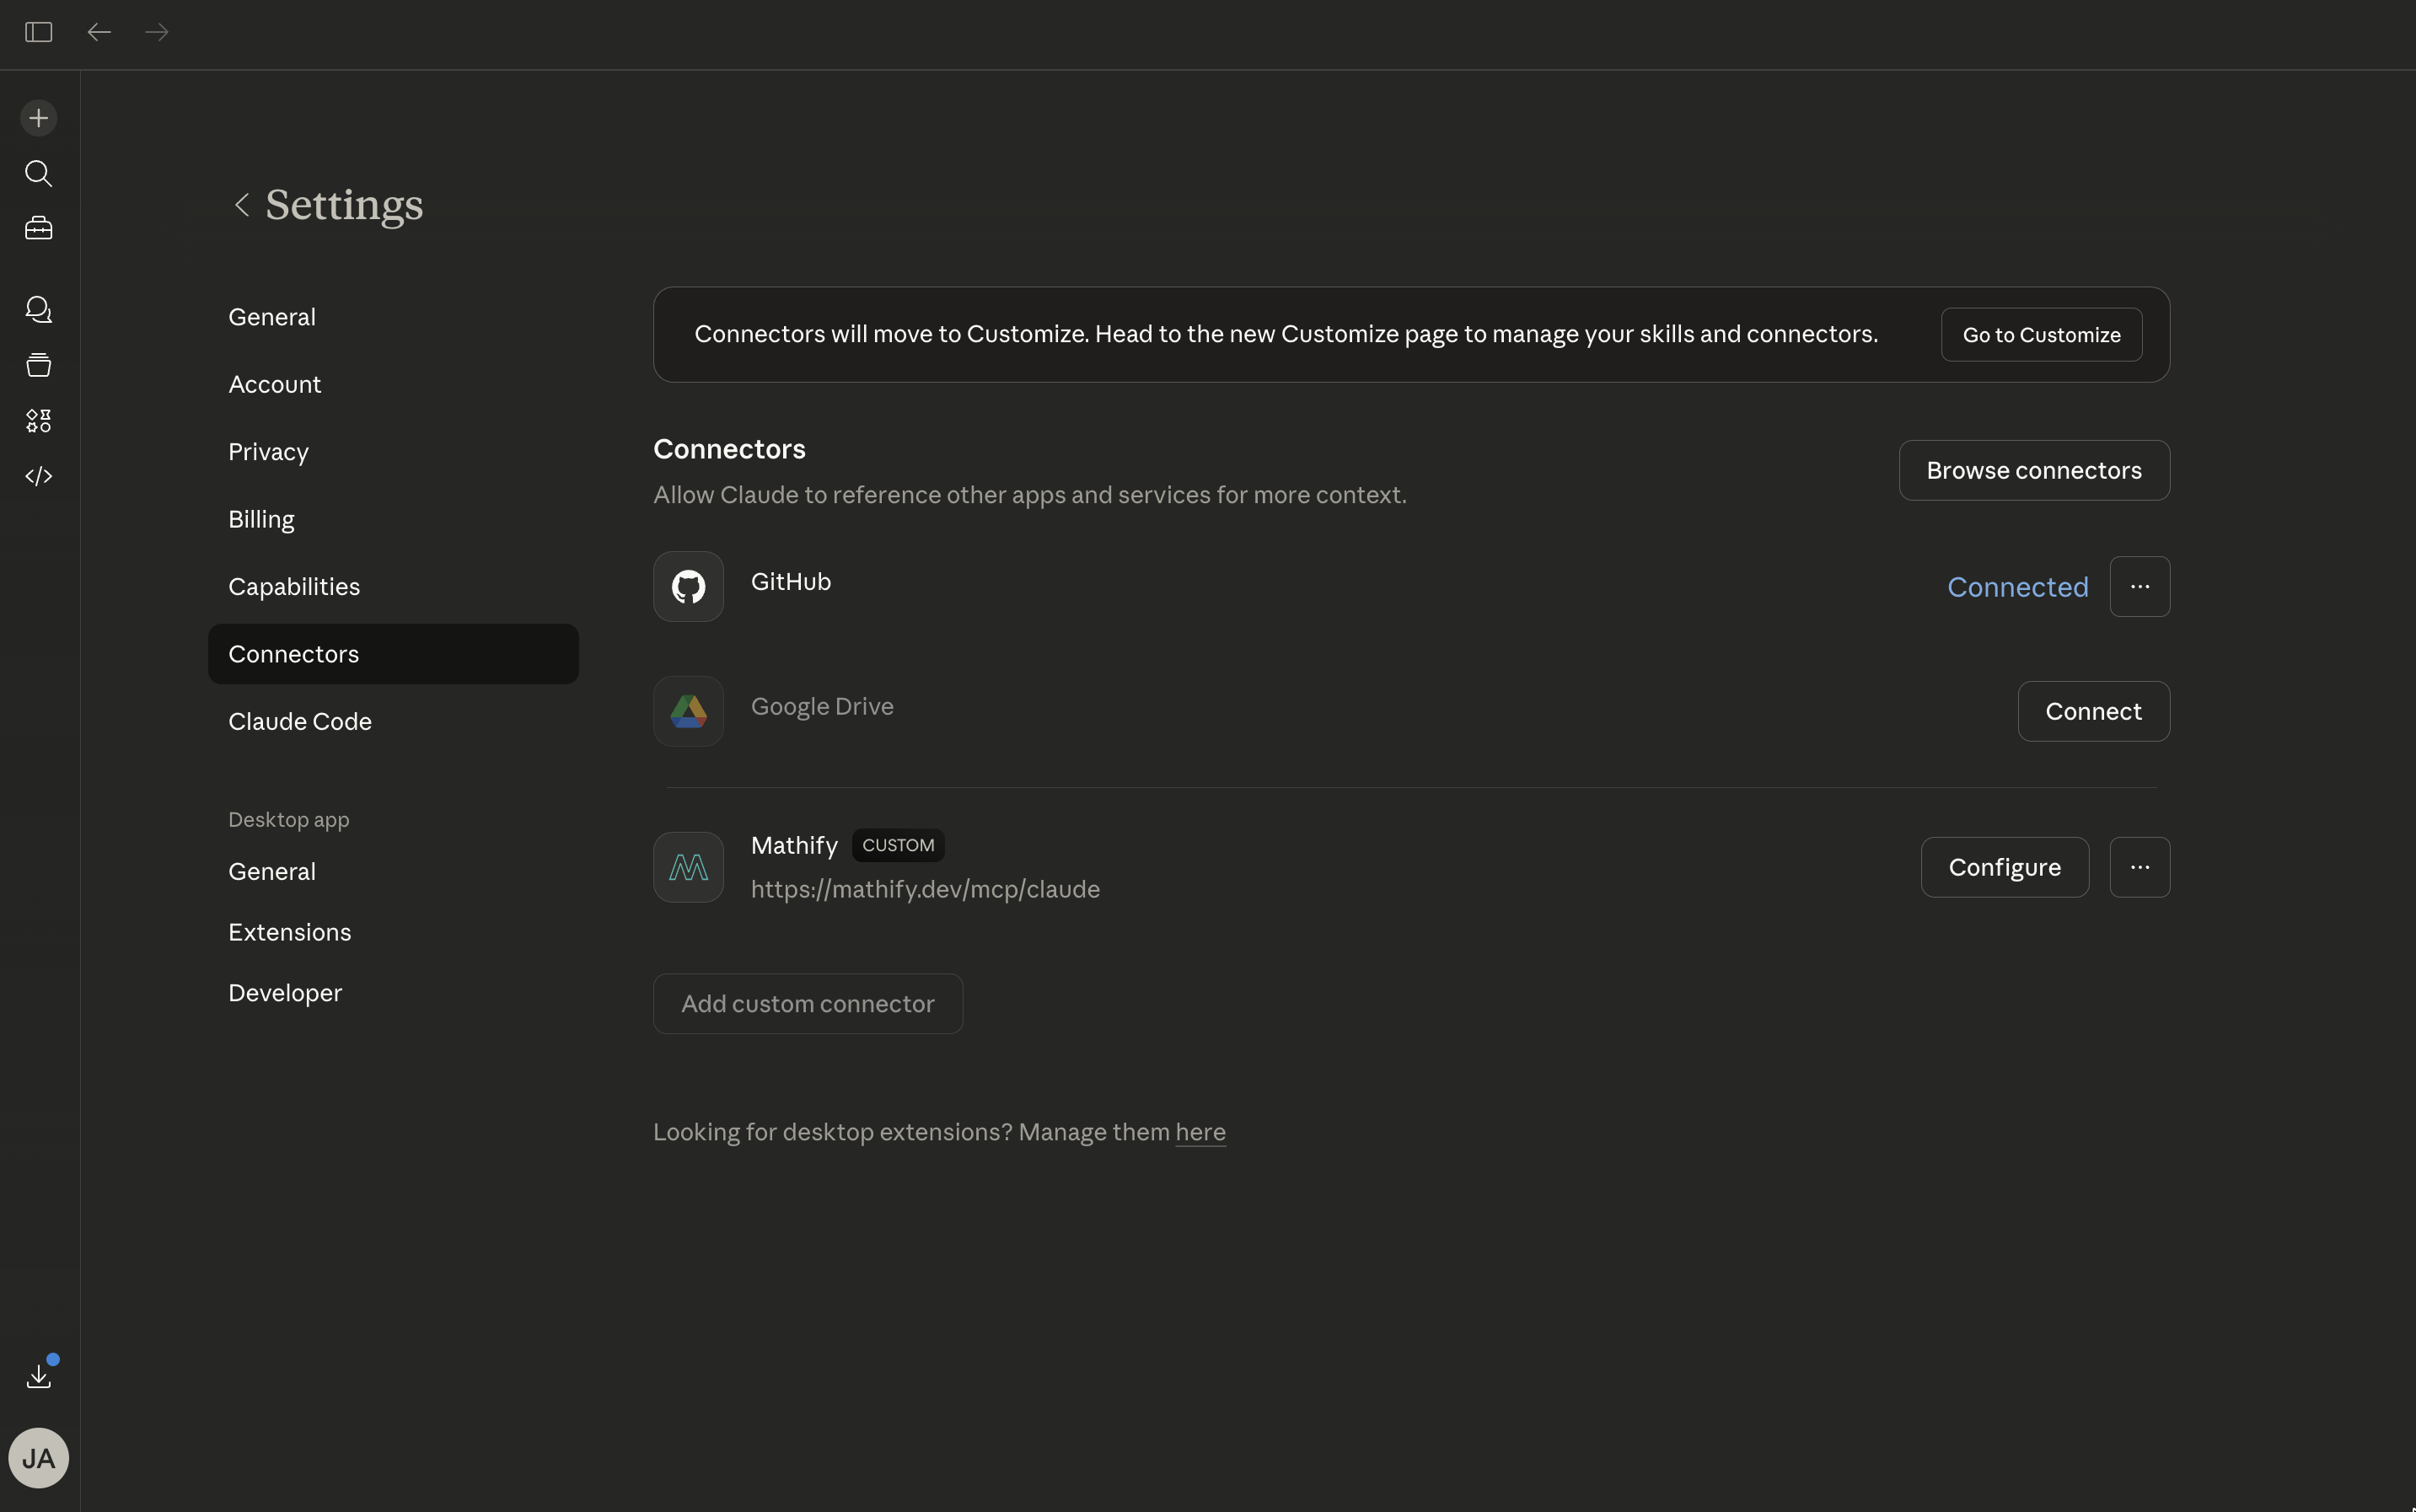Viewport: 2416px width, 1512px height.
Task: Open the JA profile avatar
Action: (38, 1457)
